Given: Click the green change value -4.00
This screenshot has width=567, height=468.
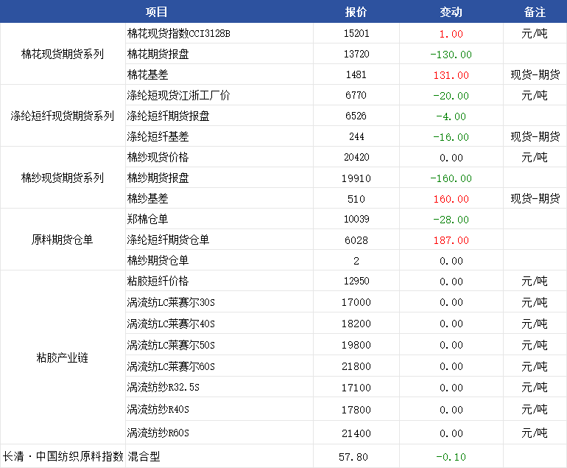Looking at the screenshot, I should click(451, 116).
